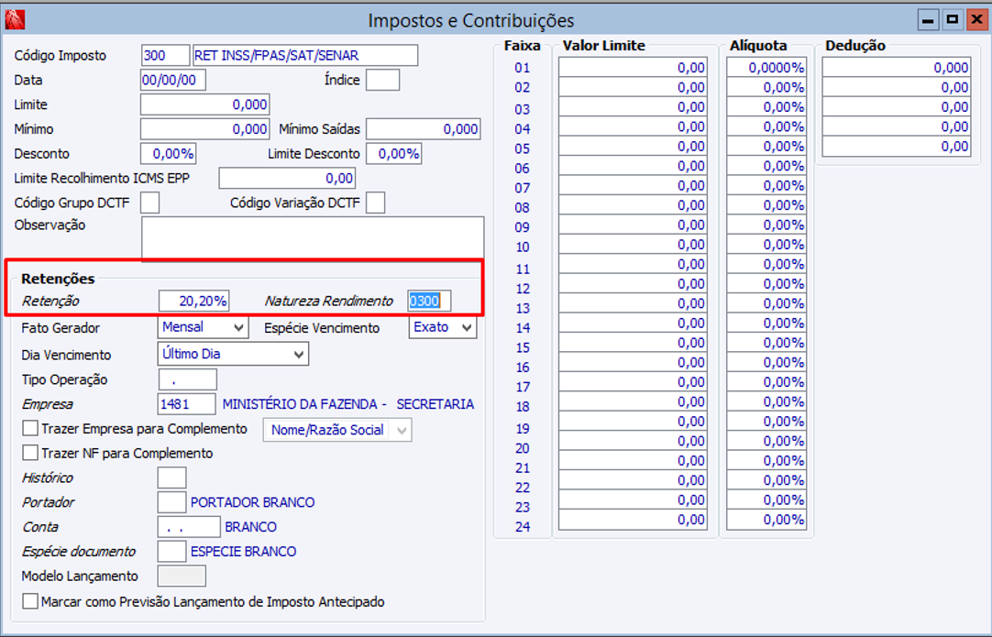This screenshot has width=992, height=637.
Task: Maximize the Impostos e Contribuições window
Action: [953, 20]
